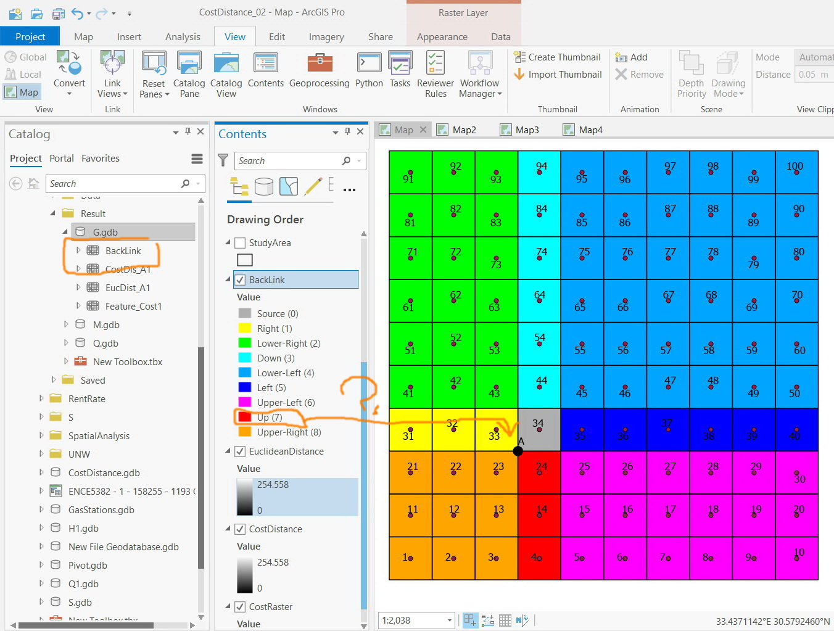
Task: Collapse the BackLink layer legend
Action: (x=228, y=279)
